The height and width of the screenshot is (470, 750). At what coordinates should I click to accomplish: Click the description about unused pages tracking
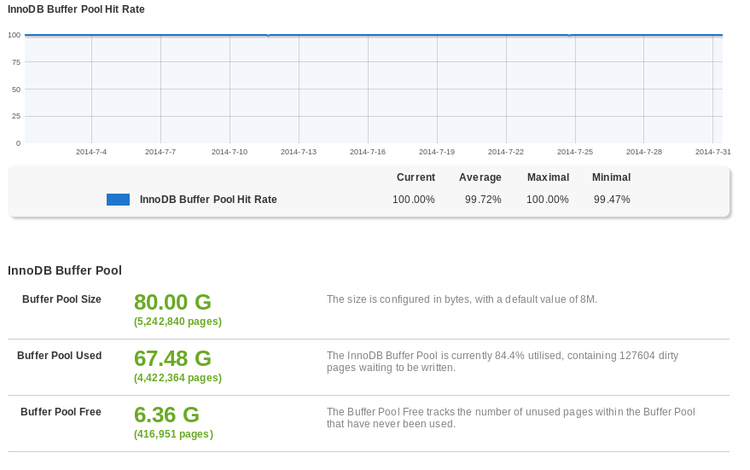(x=511, y=418)
